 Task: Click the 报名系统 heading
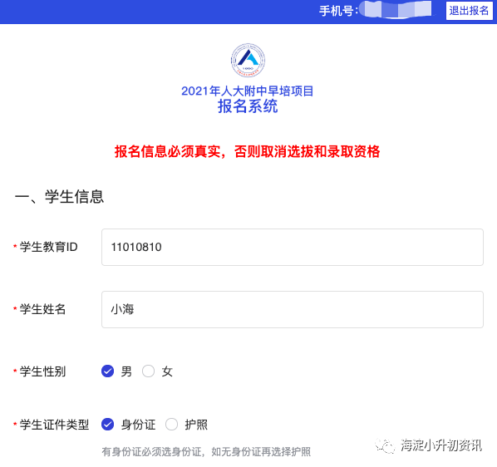tap(248, 106)
